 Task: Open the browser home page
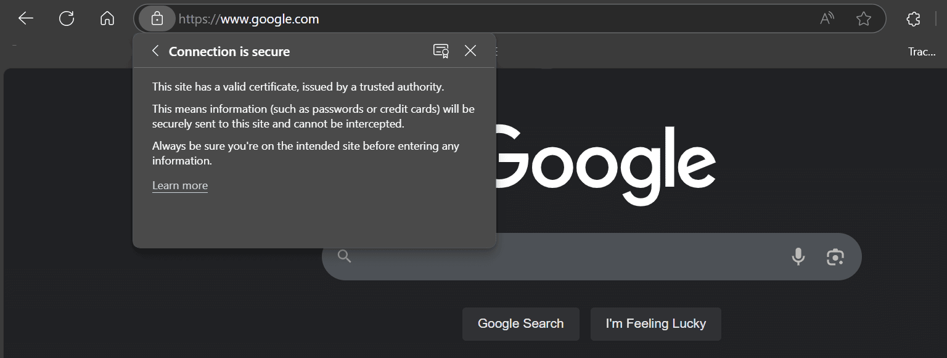click(x=107, y=18)
